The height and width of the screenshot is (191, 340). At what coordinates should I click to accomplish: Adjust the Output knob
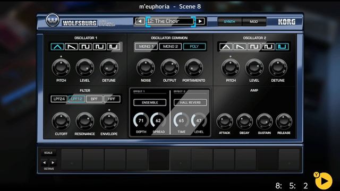169,68
